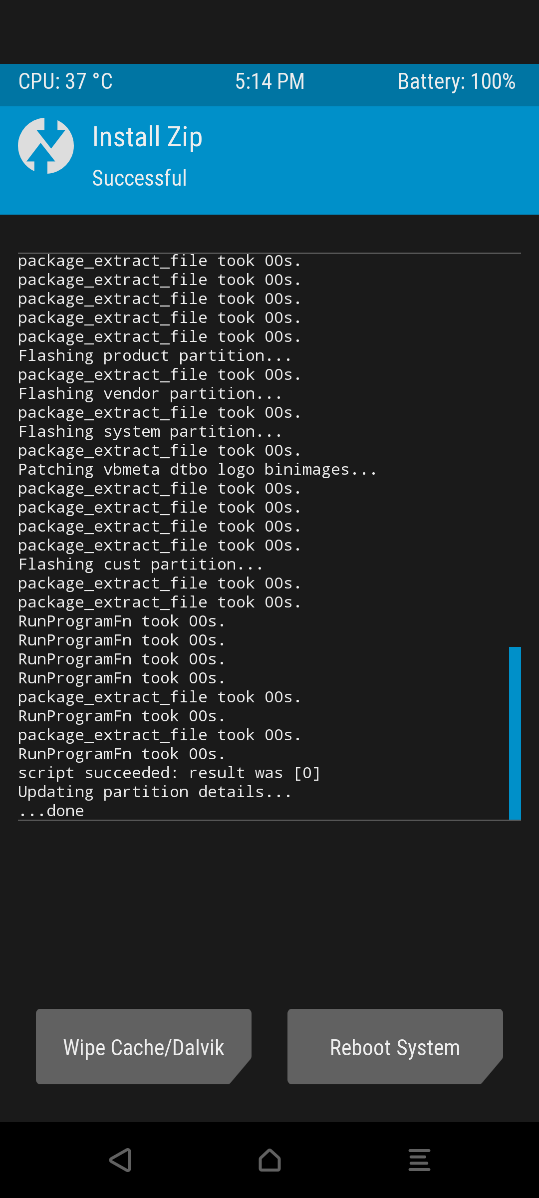The width and height of the screenshot is (539, 1198).
Task: Select the 'Flashing system partition' log line
Action: coord(150,432)
